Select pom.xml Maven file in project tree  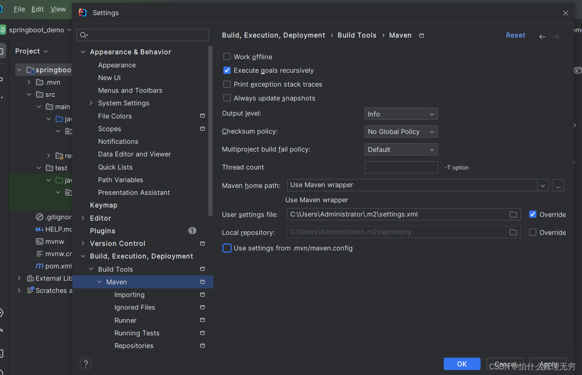click(54, 266)
